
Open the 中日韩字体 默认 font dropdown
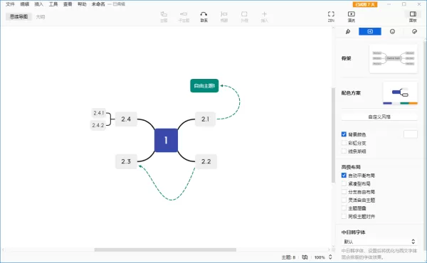[379, 242]
